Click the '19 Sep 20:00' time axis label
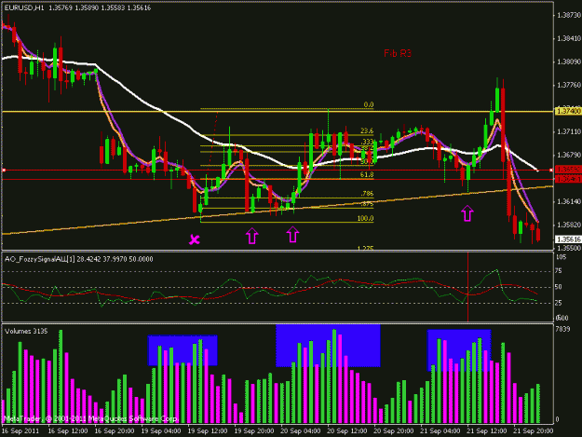Image resolution: width=582 pixels, height=437 pixels. tap(254, 431)
